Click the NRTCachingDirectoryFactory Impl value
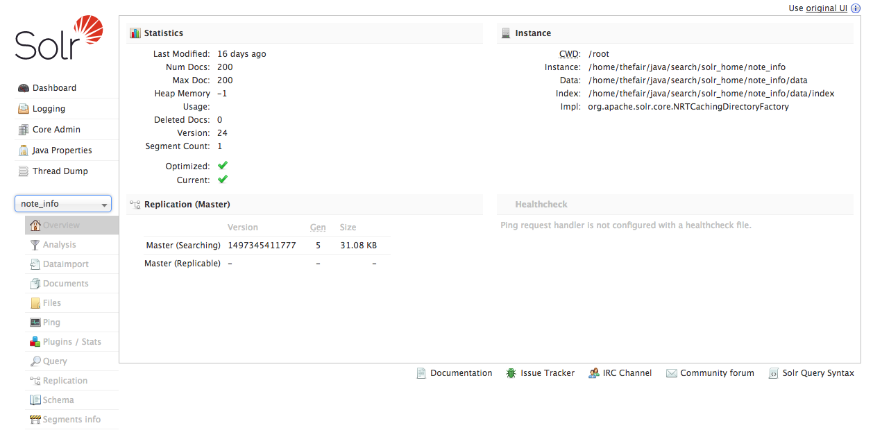This screenshot has height=446, width=873. point(688,107)
